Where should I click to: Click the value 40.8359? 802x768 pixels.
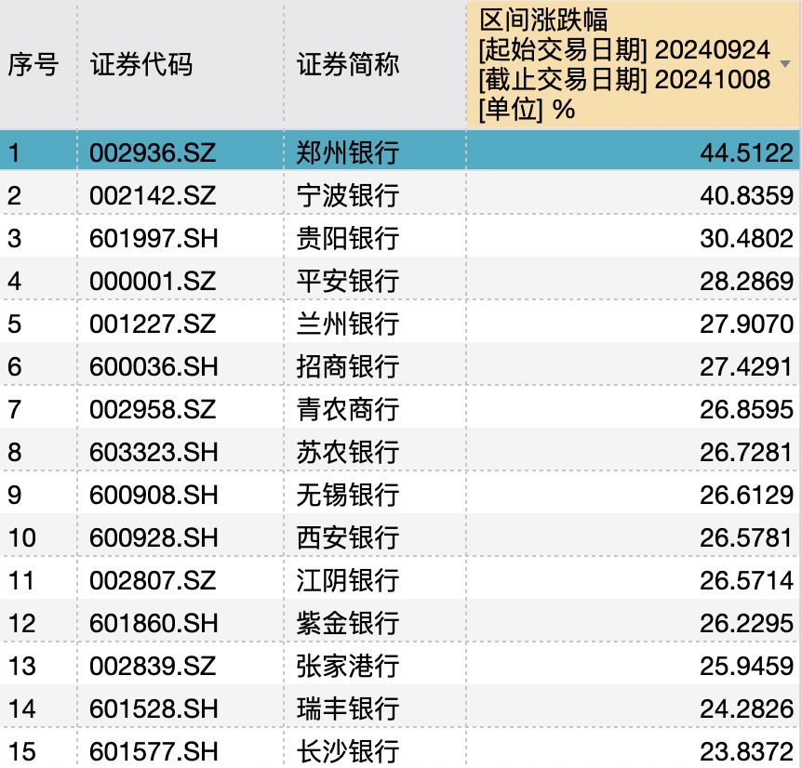(x=746, y=195)
